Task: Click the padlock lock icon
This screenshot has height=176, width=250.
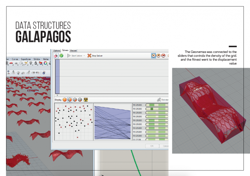Action: click(36, 63)
